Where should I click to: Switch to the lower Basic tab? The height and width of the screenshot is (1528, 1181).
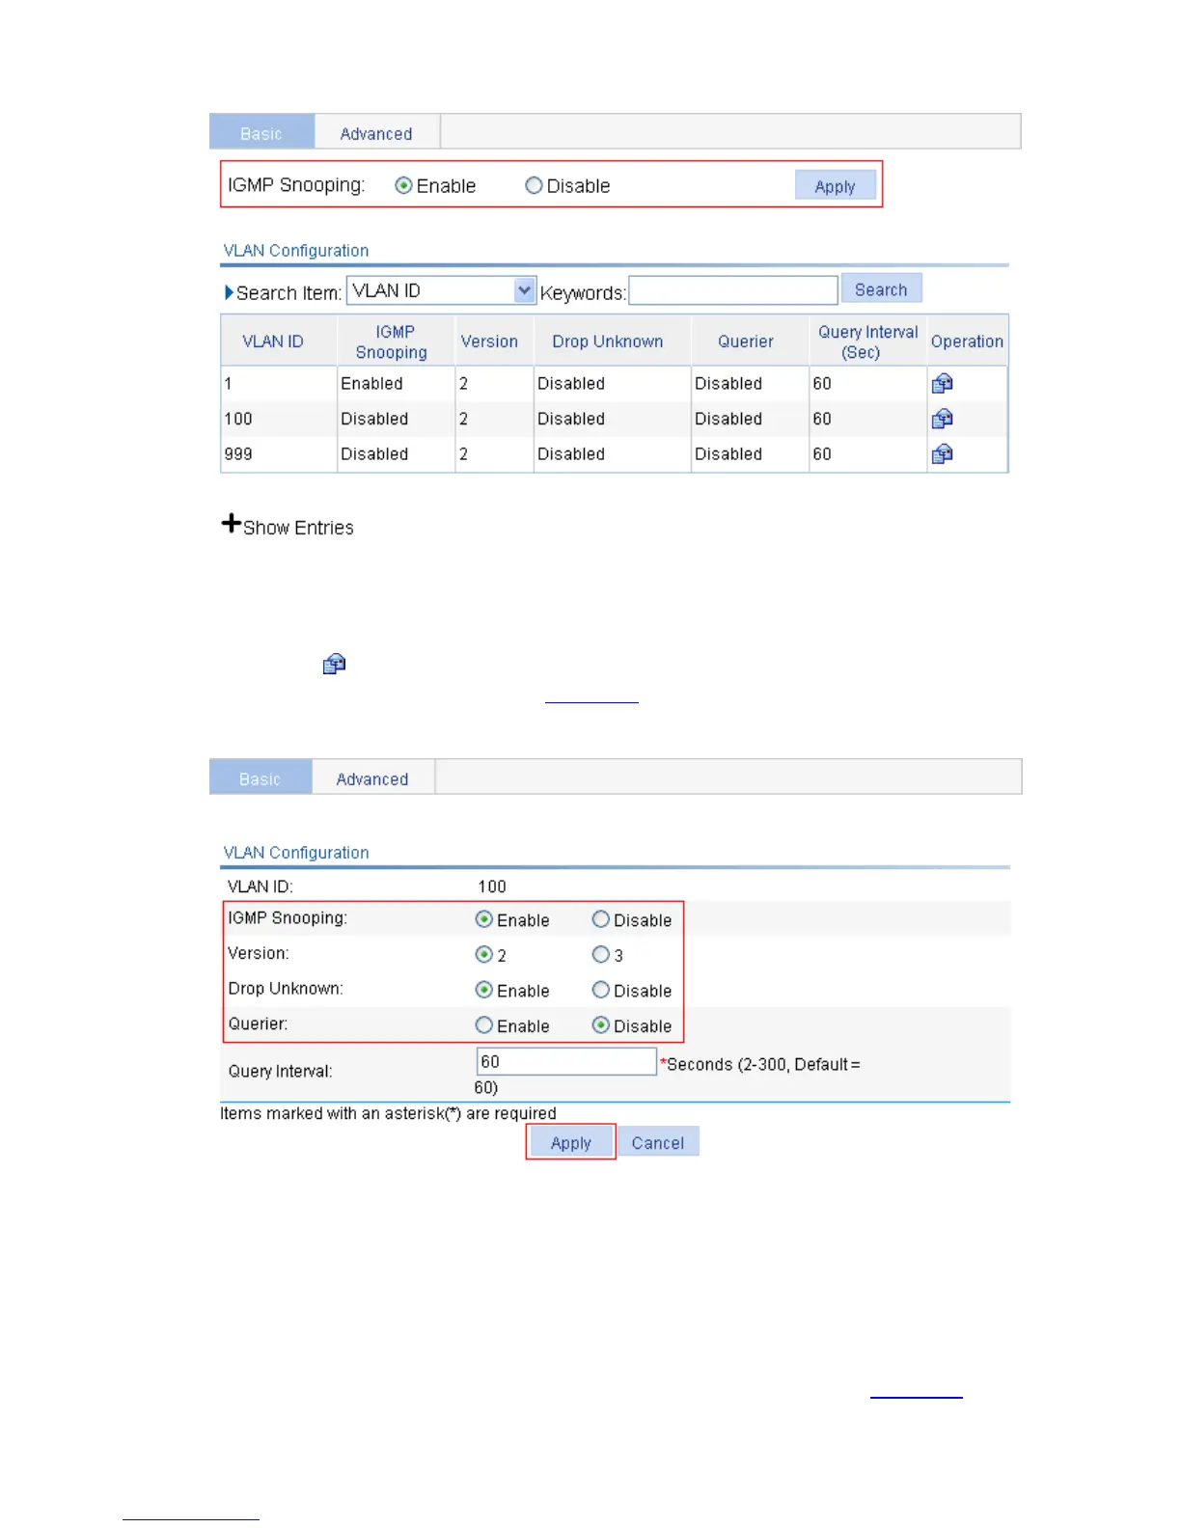[261, 778]
